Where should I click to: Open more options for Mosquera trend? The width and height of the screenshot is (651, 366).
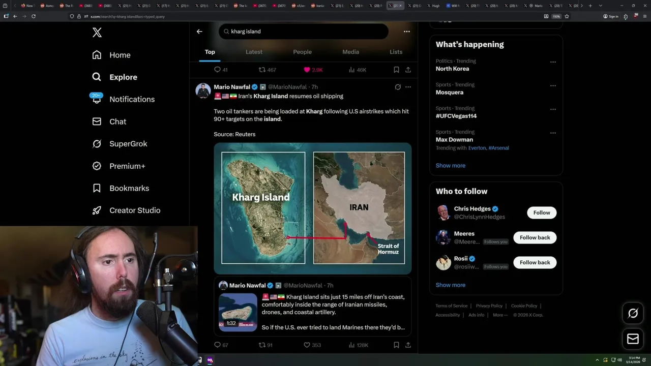pyautogui.click(x=553, y=85)
